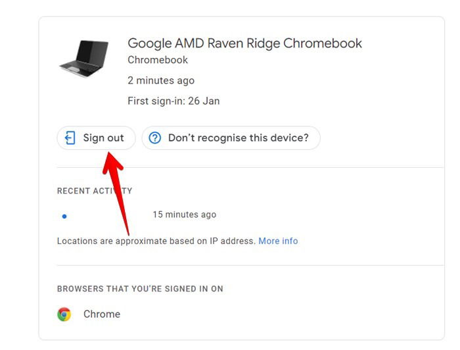Image resolution: width=460 pixels, height=350 pixels.
Task: Open the More info link
Action: (278, 241)
